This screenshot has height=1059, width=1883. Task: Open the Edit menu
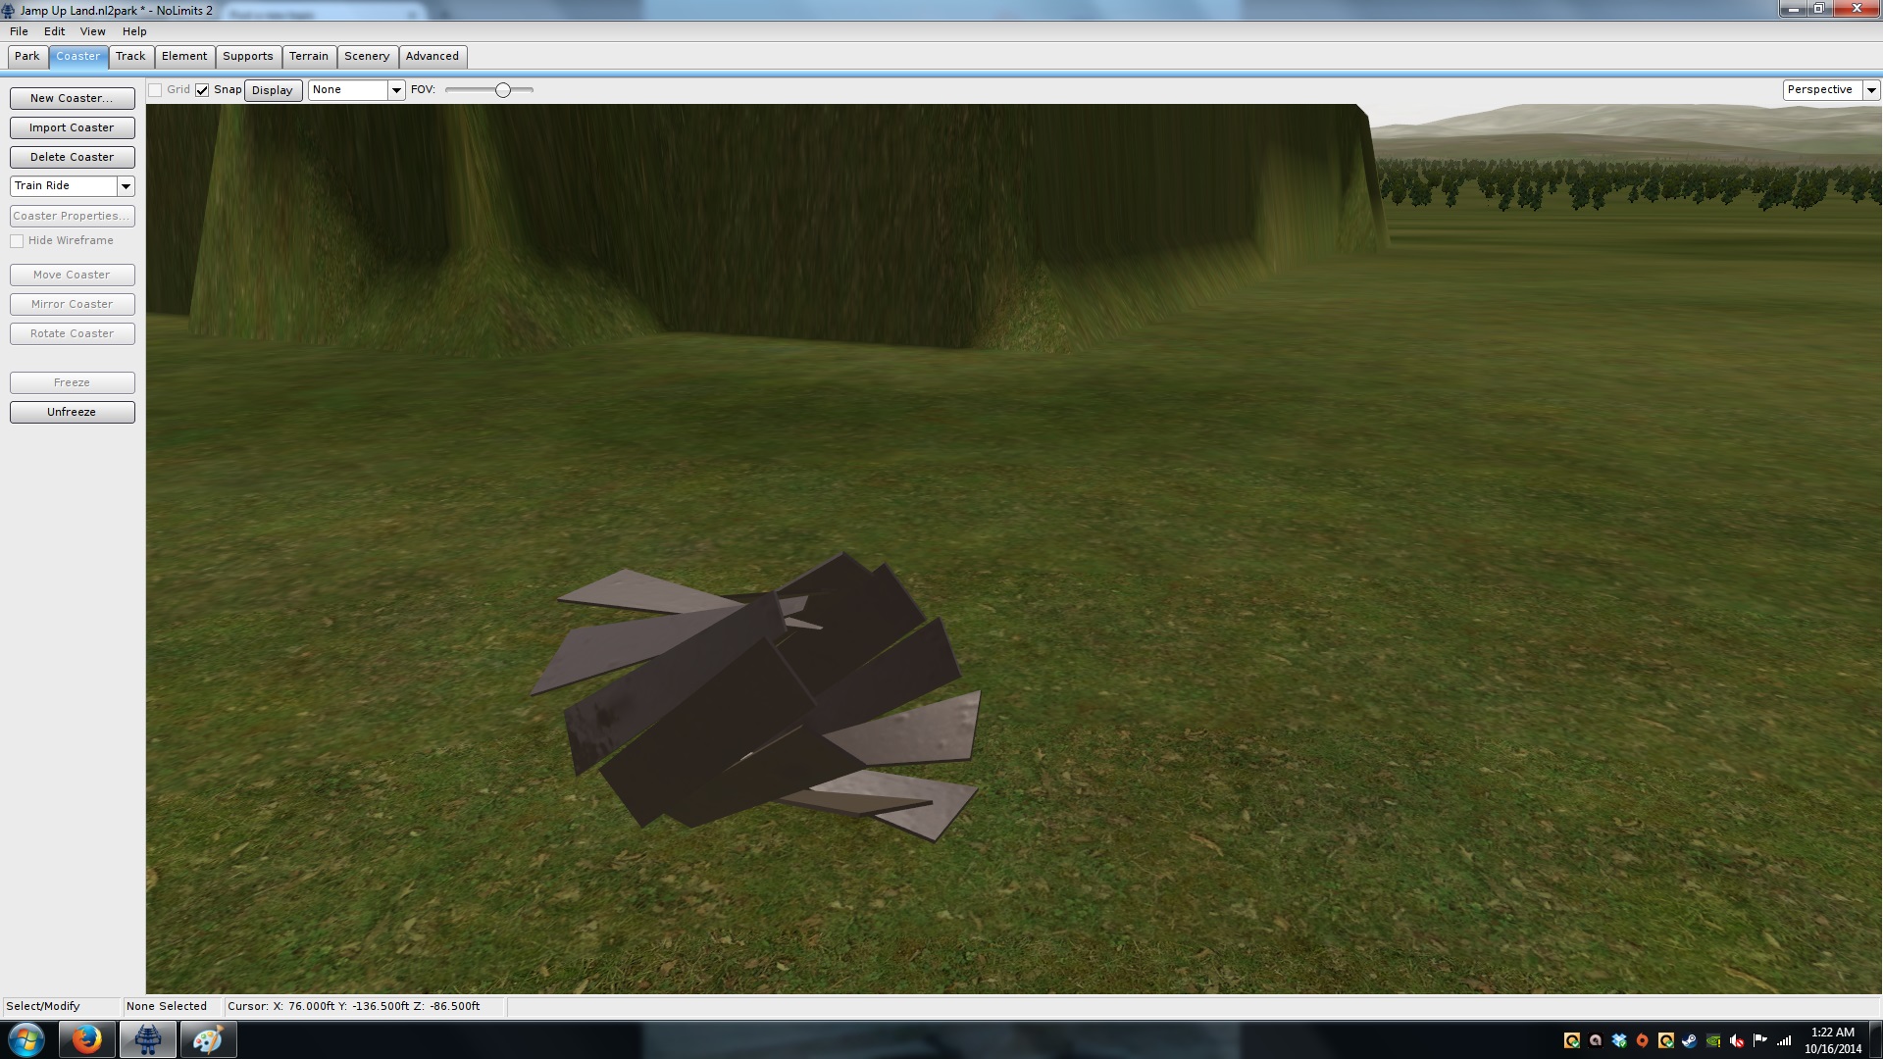pos(54,31)
